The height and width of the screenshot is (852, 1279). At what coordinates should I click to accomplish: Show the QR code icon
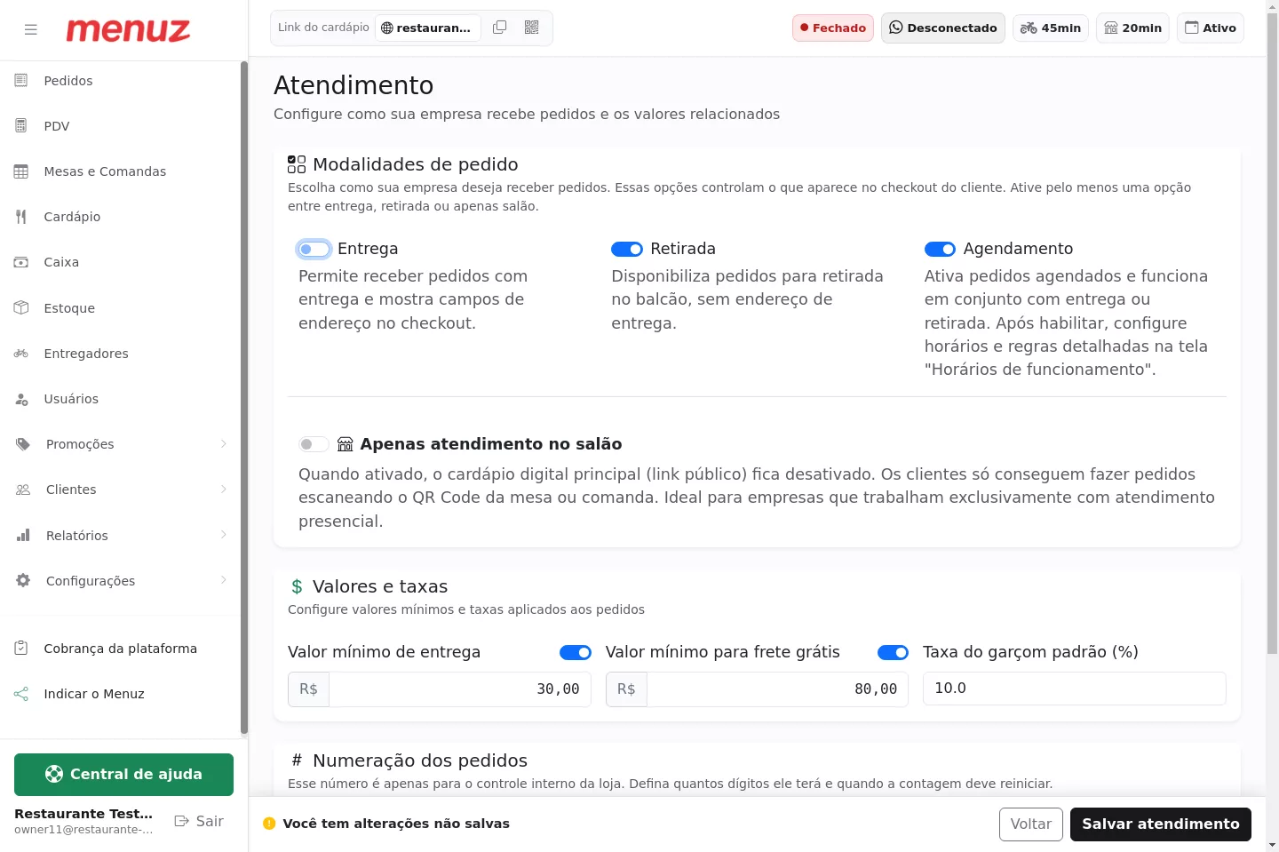tap(532, 28)
